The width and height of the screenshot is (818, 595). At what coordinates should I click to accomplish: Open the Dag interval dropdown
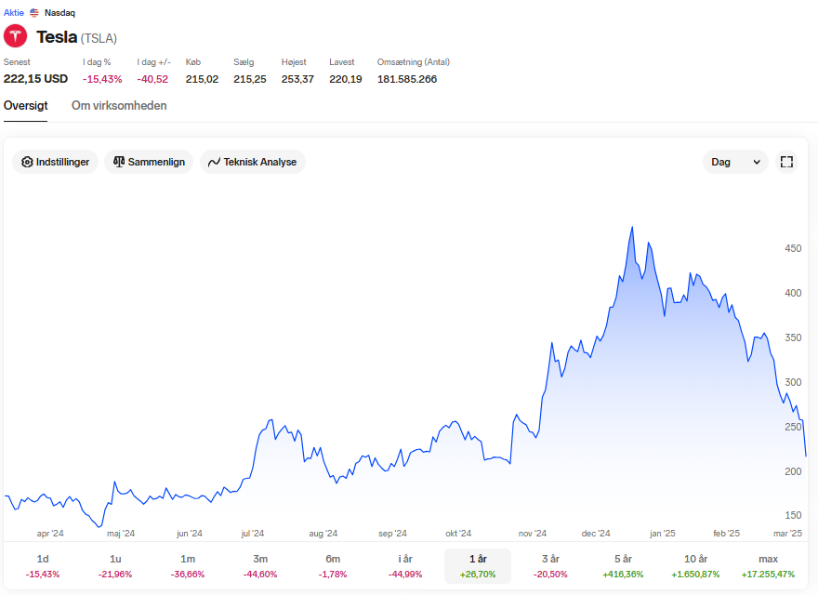click(735, 162)
